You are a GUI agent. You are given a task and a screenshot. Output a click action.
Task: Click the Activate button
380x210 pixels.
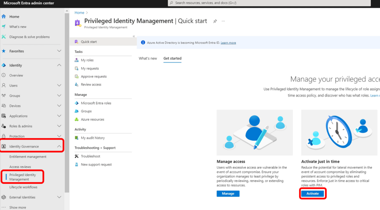tap(313, 194)
